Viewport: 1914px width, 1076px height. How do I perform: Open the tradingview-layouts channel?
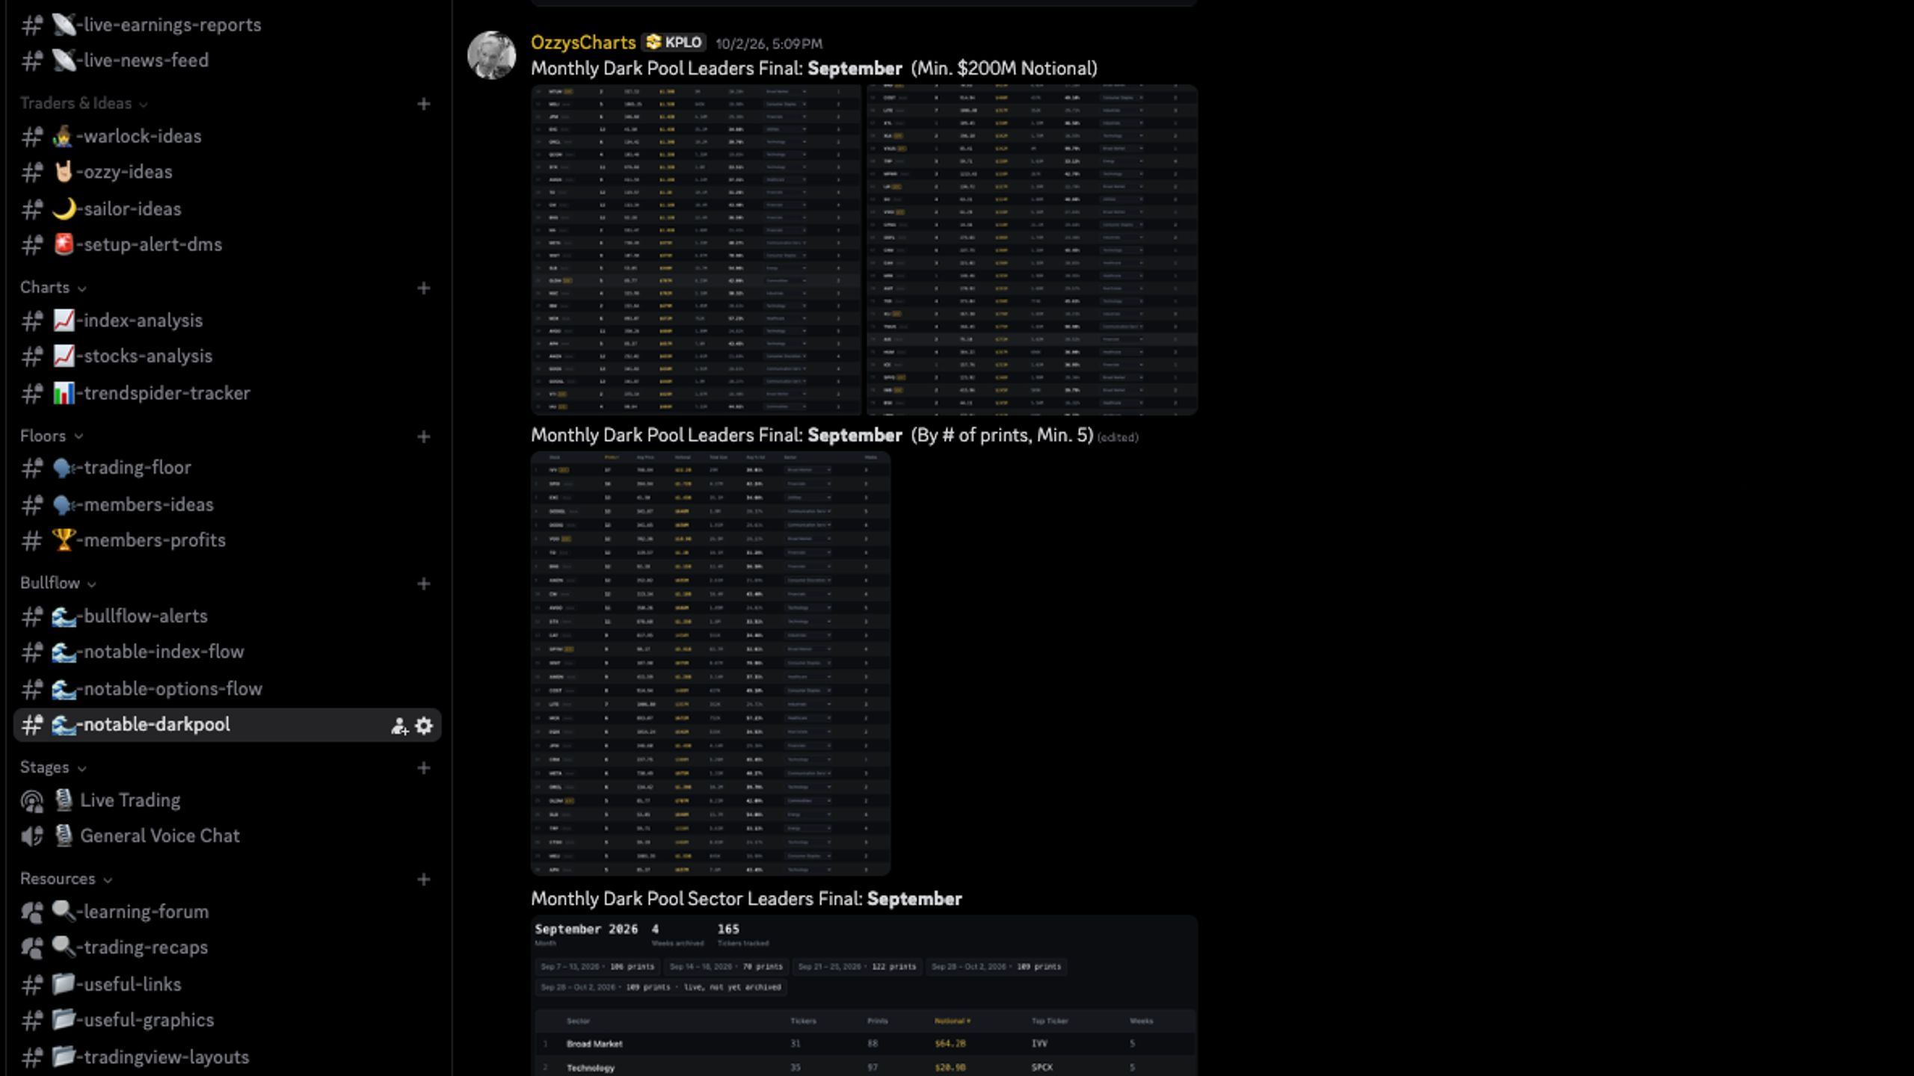pyautogui.click(x=227, y=1057)
